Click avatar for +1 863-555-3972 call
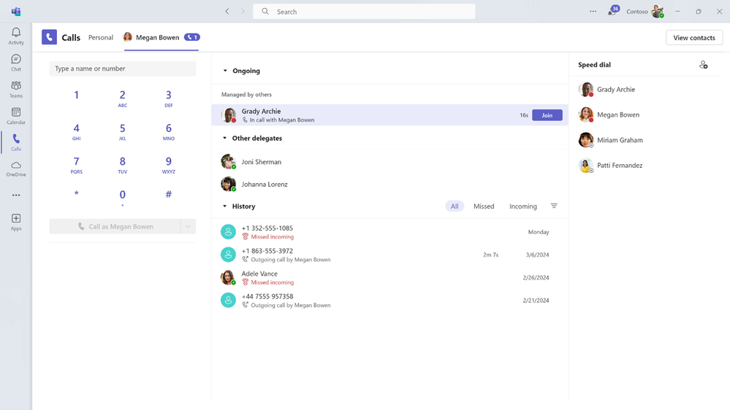The image size is (730, 410). (228, 255)
